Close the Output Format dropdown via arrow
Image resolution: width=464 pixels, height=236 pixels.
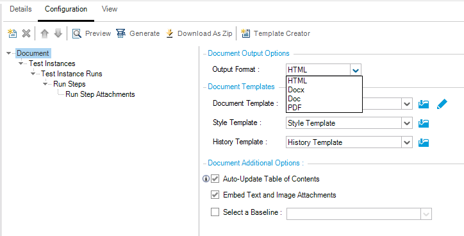tap(356, 70)
